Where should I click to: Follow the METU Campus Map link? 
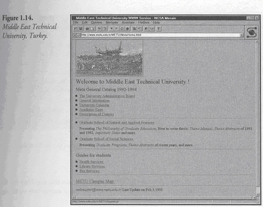click(x=95, y=181)
